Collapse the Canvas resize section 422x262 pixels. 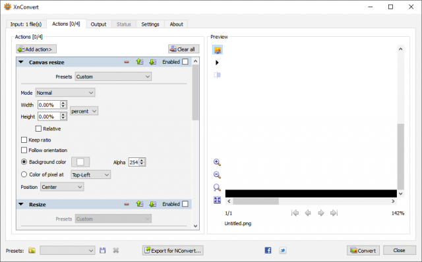(21, 62)
